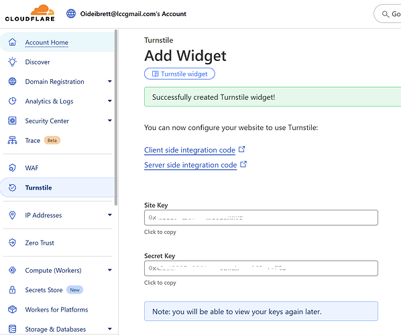Viewport: 401px width, 335px height.
Task: Expand the Domain Registration menu
Action: (110, 82)
